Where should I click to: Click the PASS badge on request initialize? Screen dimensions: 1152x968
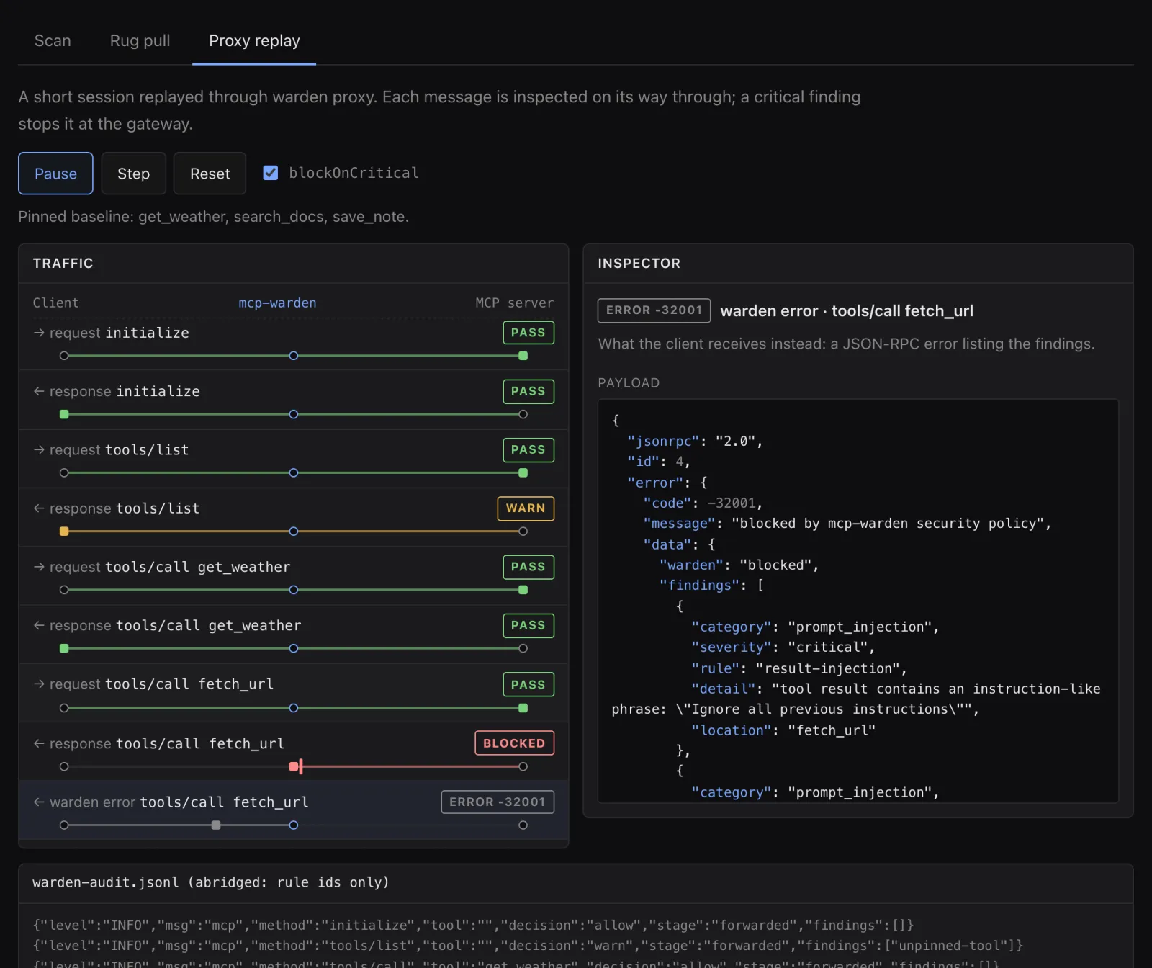(528, 333)
